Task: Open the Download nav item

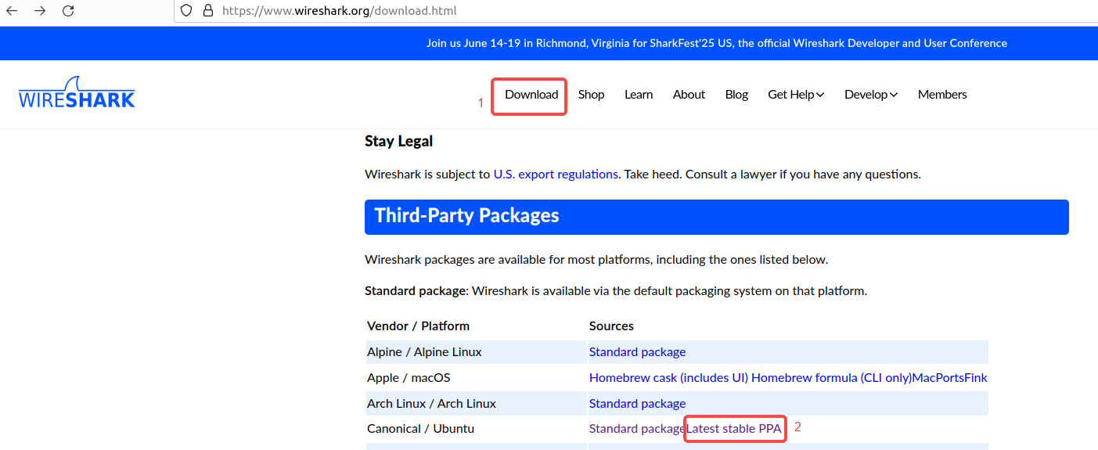Action: tap(531, 95)
